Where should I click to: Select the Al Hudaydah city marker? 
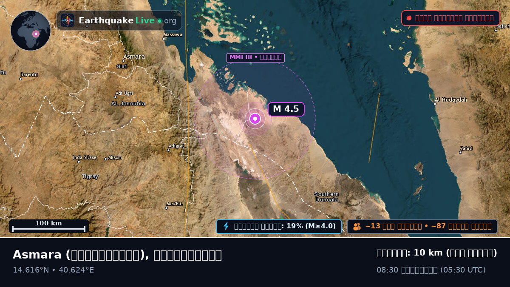pos(435,104)
